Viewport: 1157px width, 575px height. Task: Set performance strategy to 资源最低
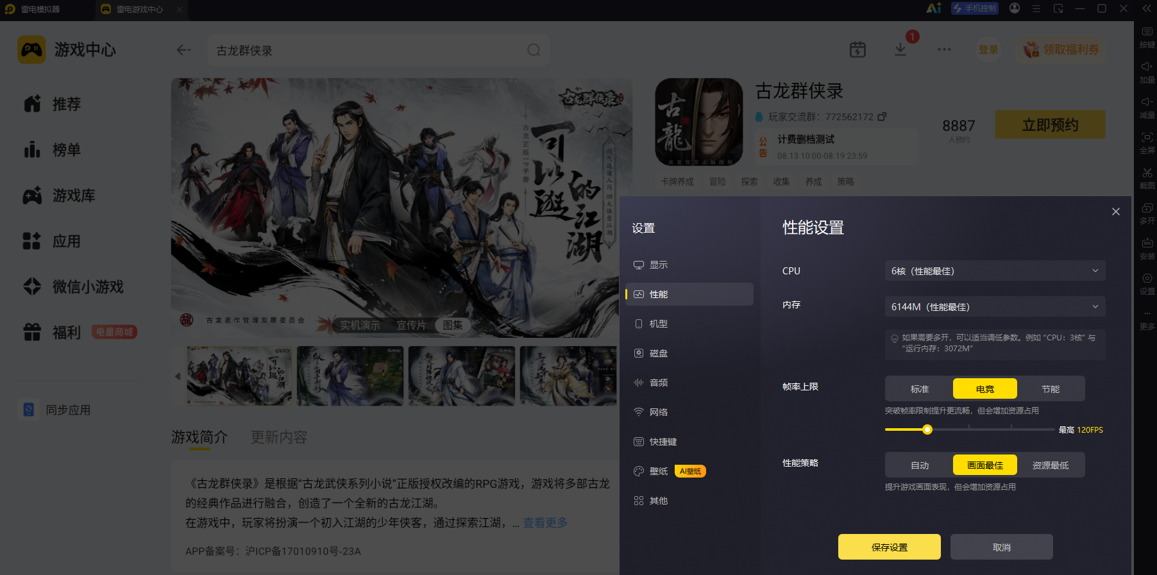[x=1051, y=465]
